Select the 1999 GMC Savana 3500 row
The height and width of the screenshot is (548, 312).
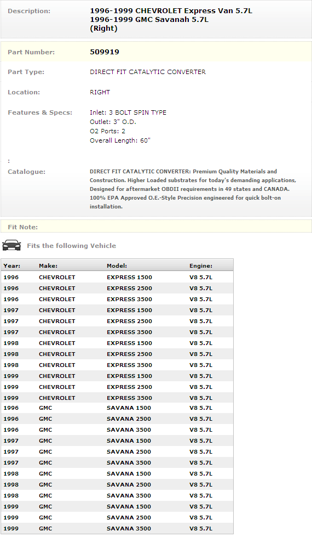coord(117,528)
